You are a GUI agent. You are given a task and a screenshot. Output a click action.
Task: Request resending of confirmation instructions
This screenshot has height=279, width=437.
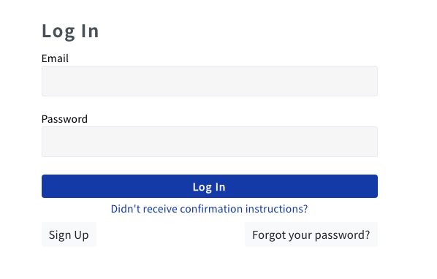click(209, 209)
